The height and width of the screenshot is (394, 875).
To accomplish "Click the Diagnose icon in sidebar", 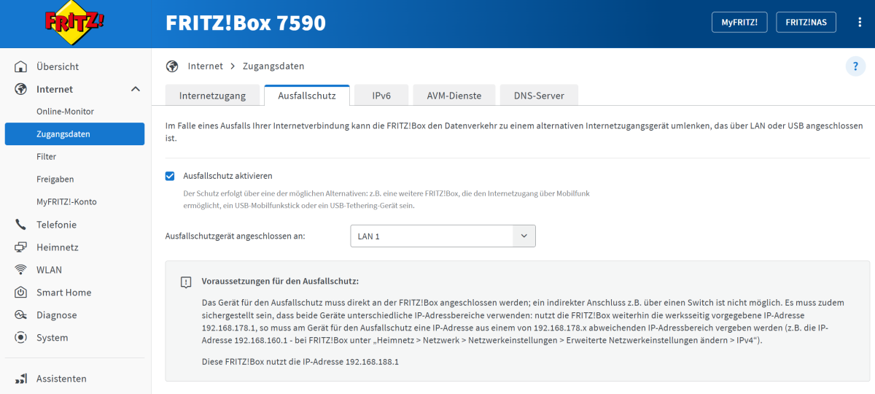I will 21,315.
